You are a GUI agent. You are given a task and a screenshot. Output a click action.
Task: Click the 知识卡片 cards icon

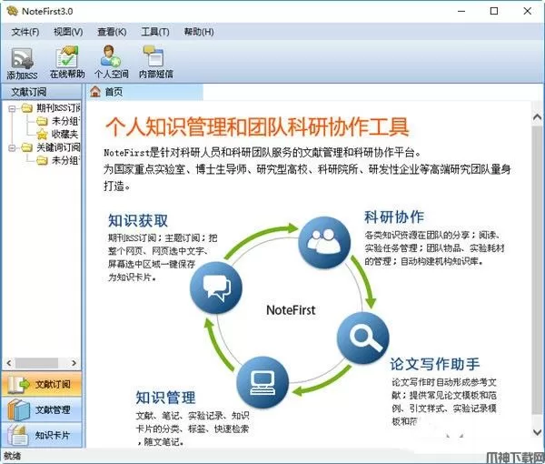[x=18, y=435]
